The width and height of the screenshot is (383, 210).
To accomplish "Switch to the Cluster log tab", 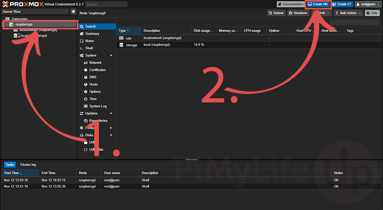I will 28,165.
